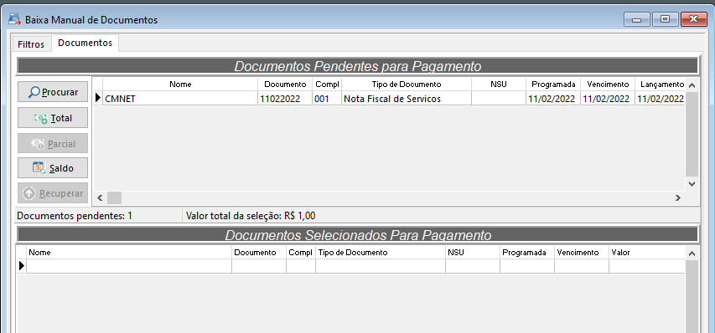This screenshot has width=715, height=333.
Task: Click Vencimento header in selected documents grid
Action: 582,253
